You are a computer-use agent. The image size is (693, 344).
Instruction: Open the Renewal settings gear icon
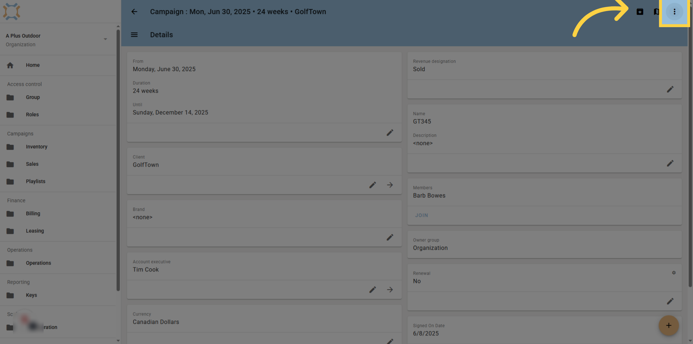[674, 273]
